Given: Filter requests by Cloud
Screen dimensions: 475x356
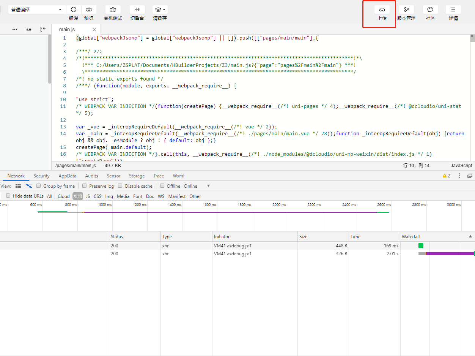Looking at the screenshot, I should pyautogui.click(x=64, y=196).
